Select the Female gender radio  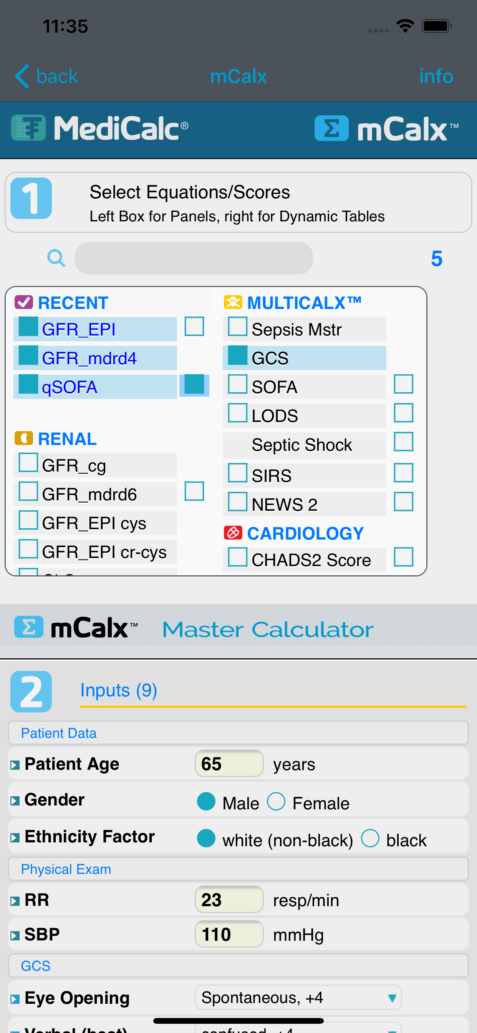point(276,801)
